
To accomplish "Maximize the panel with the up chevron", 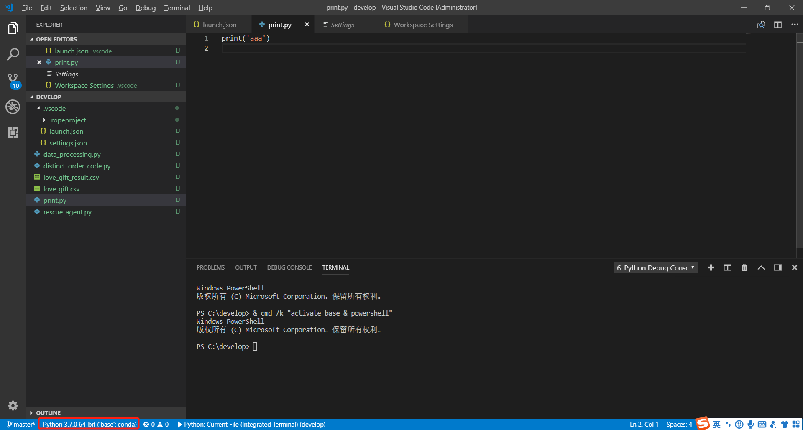I will (761, 267).
